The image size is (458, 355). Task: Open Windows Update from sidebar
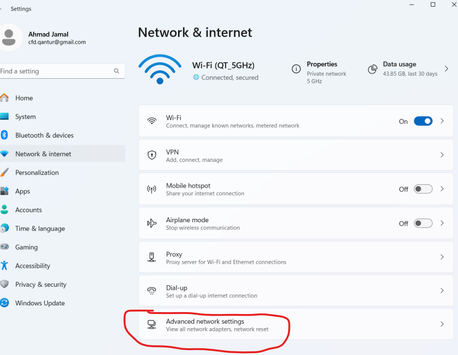40,303
